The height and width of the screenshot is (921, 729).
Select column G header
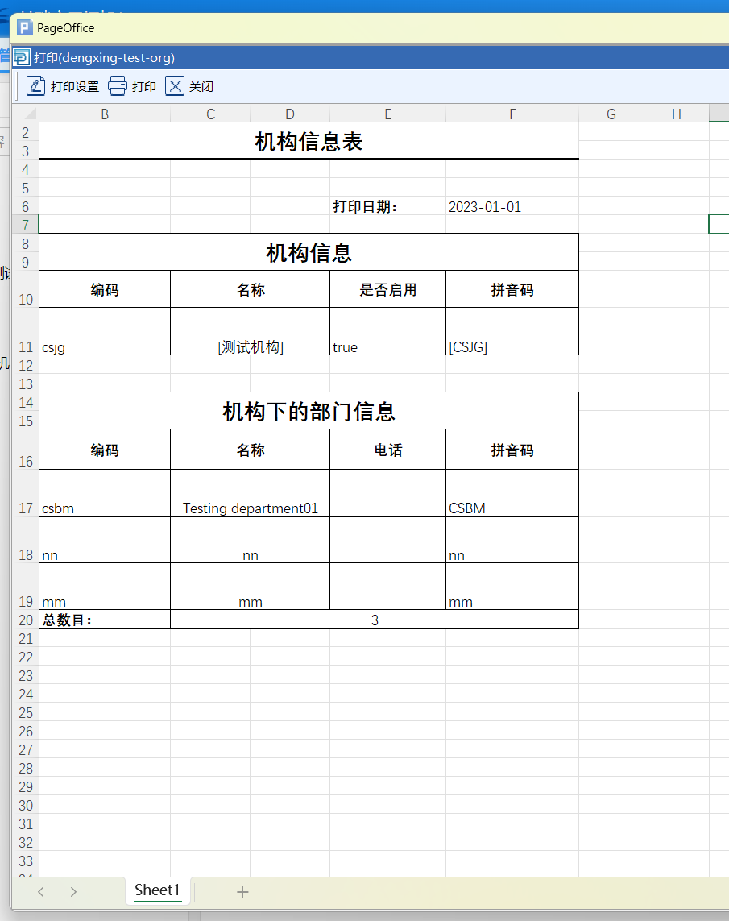[x=611, y=114]
